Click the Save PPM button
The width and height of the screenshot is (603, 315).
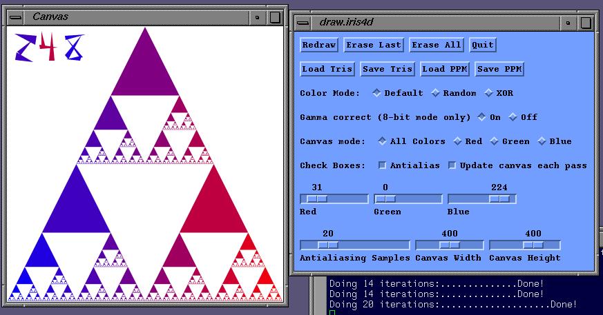click(499, 69)
